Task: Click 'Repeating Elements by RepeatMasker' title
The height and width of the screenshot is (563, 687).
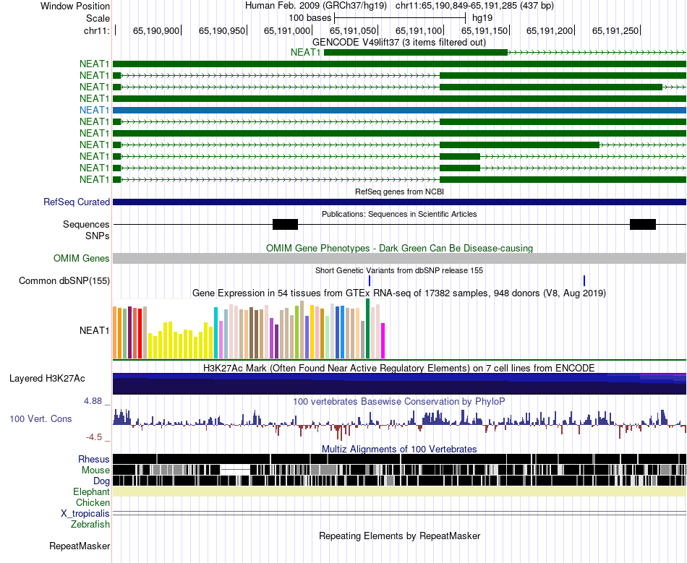Action: pyautogui.click(x=400, y=536)
